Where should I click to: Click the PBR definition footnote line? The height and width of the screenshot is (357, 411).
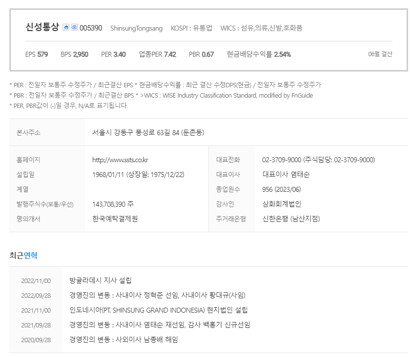[x=161, y=95]
